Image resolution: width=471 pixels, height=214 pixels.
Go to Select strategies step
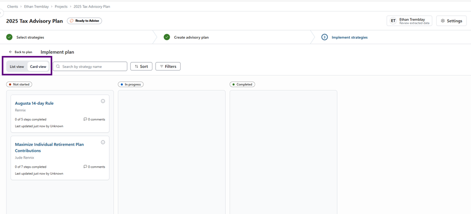[30, 37]
